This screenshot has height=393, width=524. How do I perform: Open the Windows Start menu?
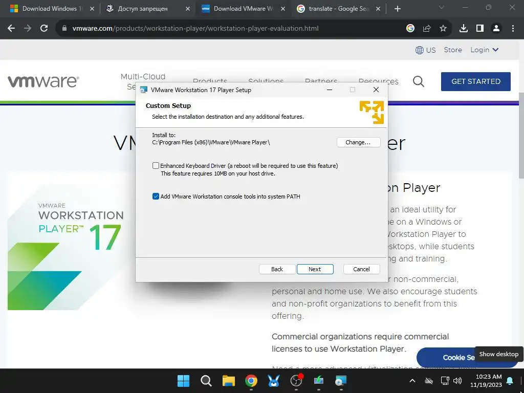(183, 381)
